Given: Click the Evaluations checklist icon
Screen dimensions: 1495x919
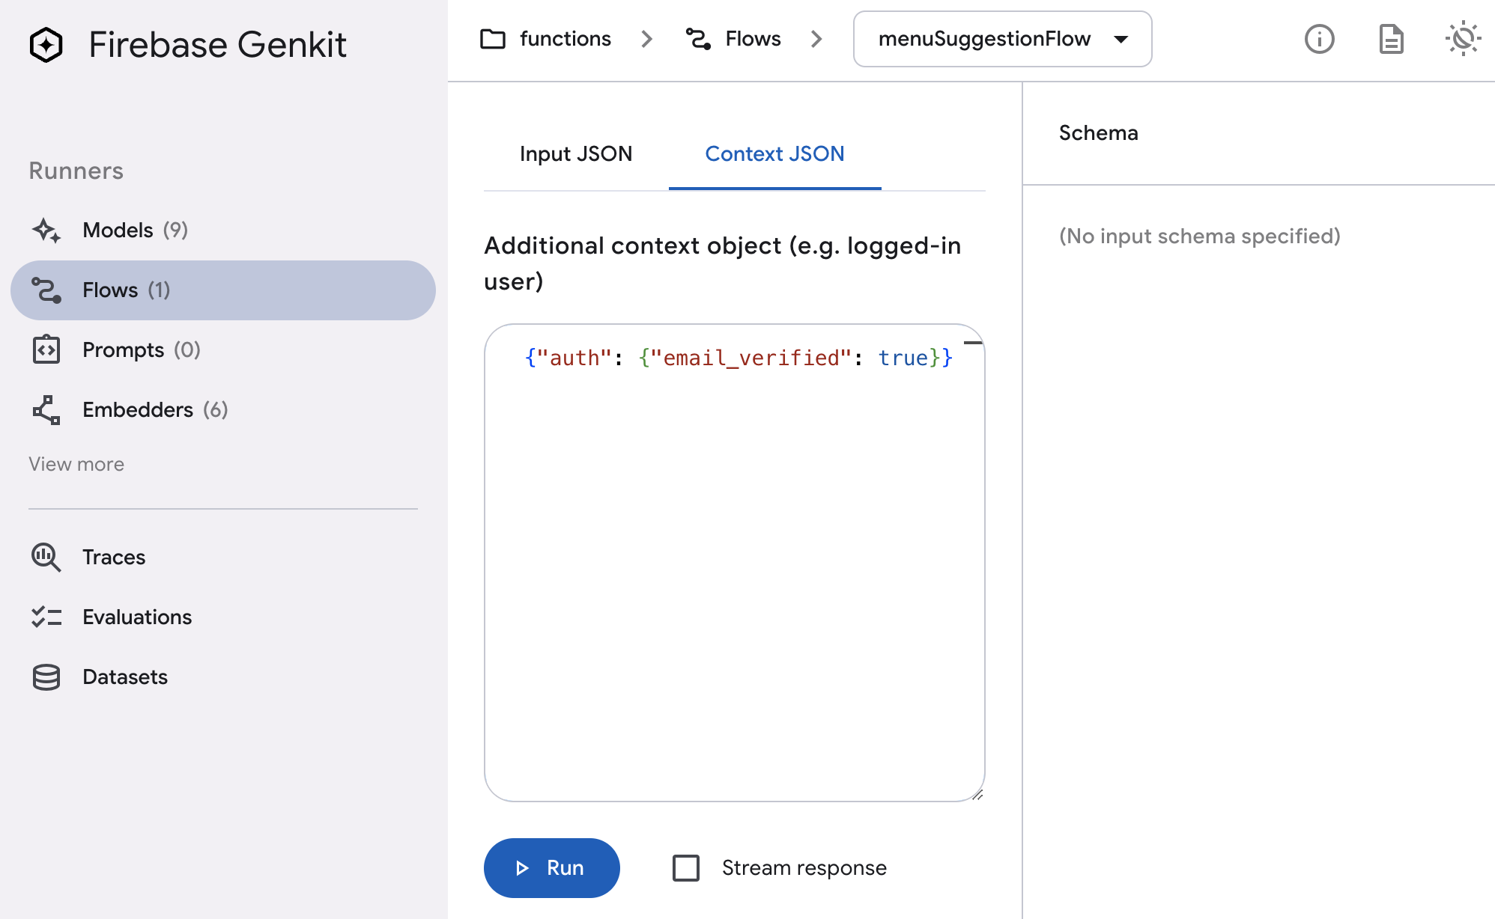Looking at the screenshot, I should click(46, 617).
